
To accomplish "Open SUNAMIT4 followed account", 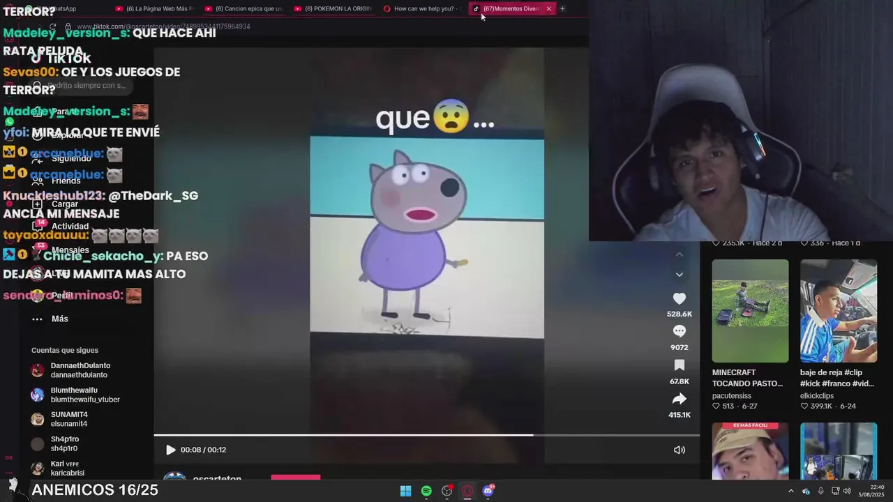I will tap(60, 419).
